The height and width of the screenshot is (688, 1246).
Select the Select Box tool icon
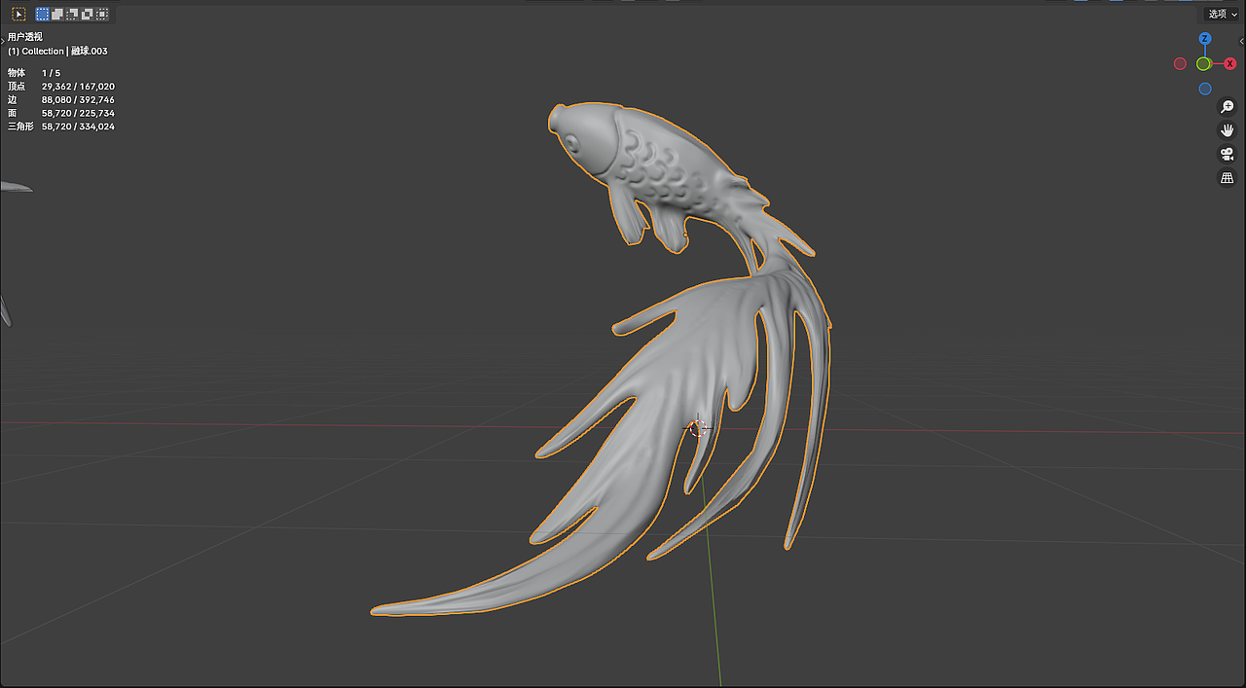click(x=18, y=15)
